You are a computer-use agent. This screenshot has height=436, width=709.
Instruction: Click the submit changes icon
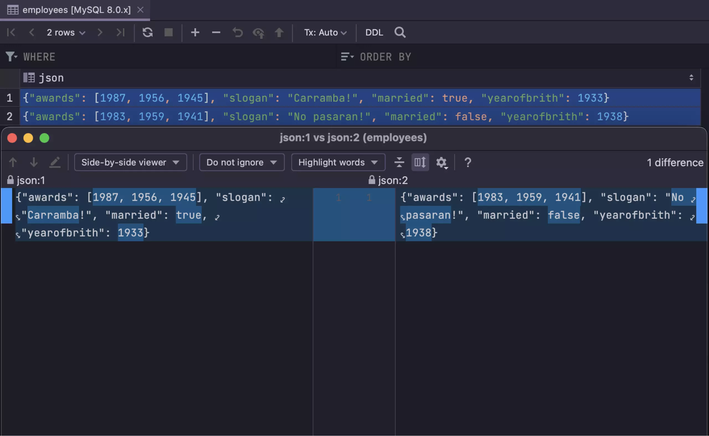[279, 32]
